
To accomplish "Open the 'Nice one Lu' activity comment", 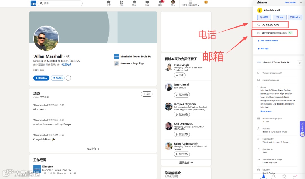I will click(40, 109).
